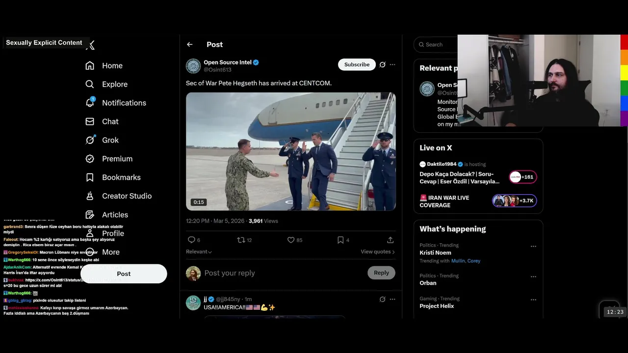Open more options for Kristi Noem trend

533,247
